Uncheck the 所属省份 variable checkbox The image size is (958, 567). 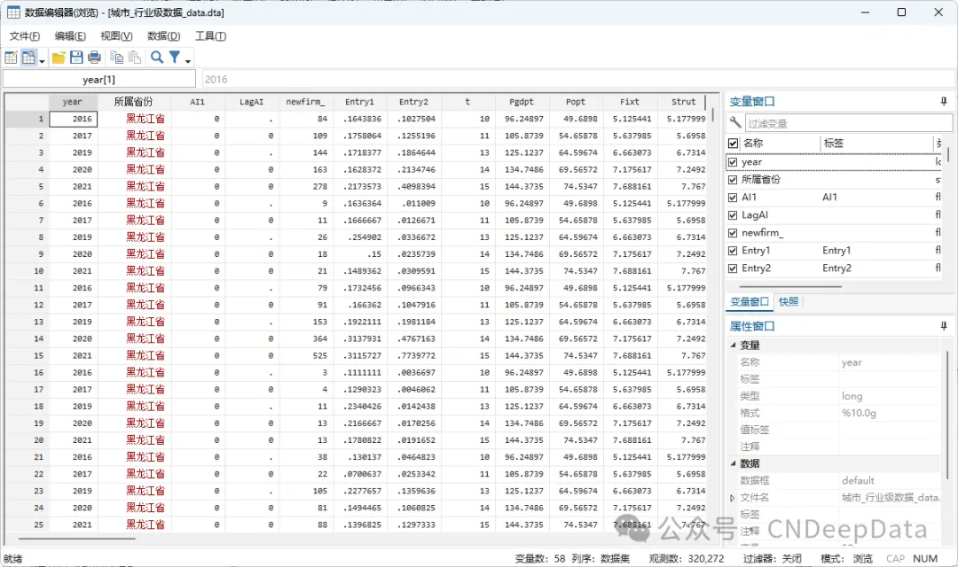tap(734, 180)
